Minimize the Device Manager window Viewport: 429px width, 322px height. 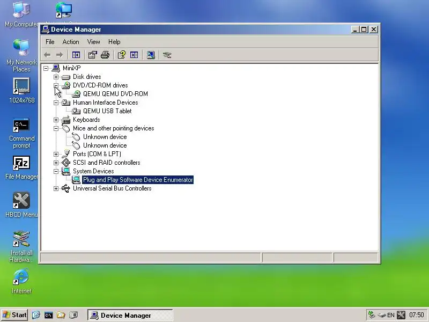click(355, 30)
